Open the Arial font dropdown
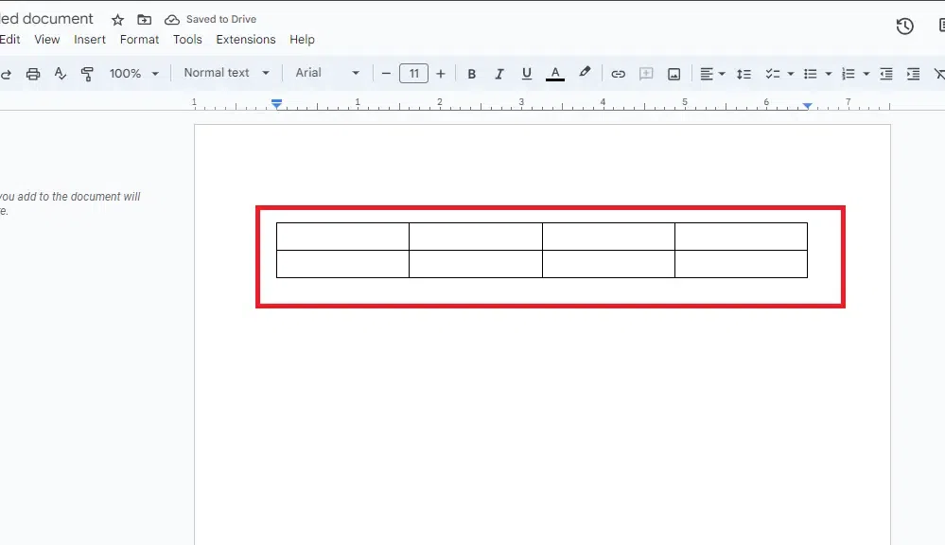 (x=327, y=73)
